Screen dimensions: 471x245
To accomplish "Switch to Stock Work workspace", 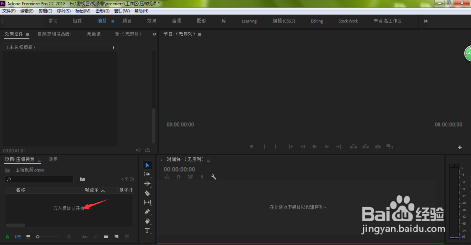I will coord(348,21).
